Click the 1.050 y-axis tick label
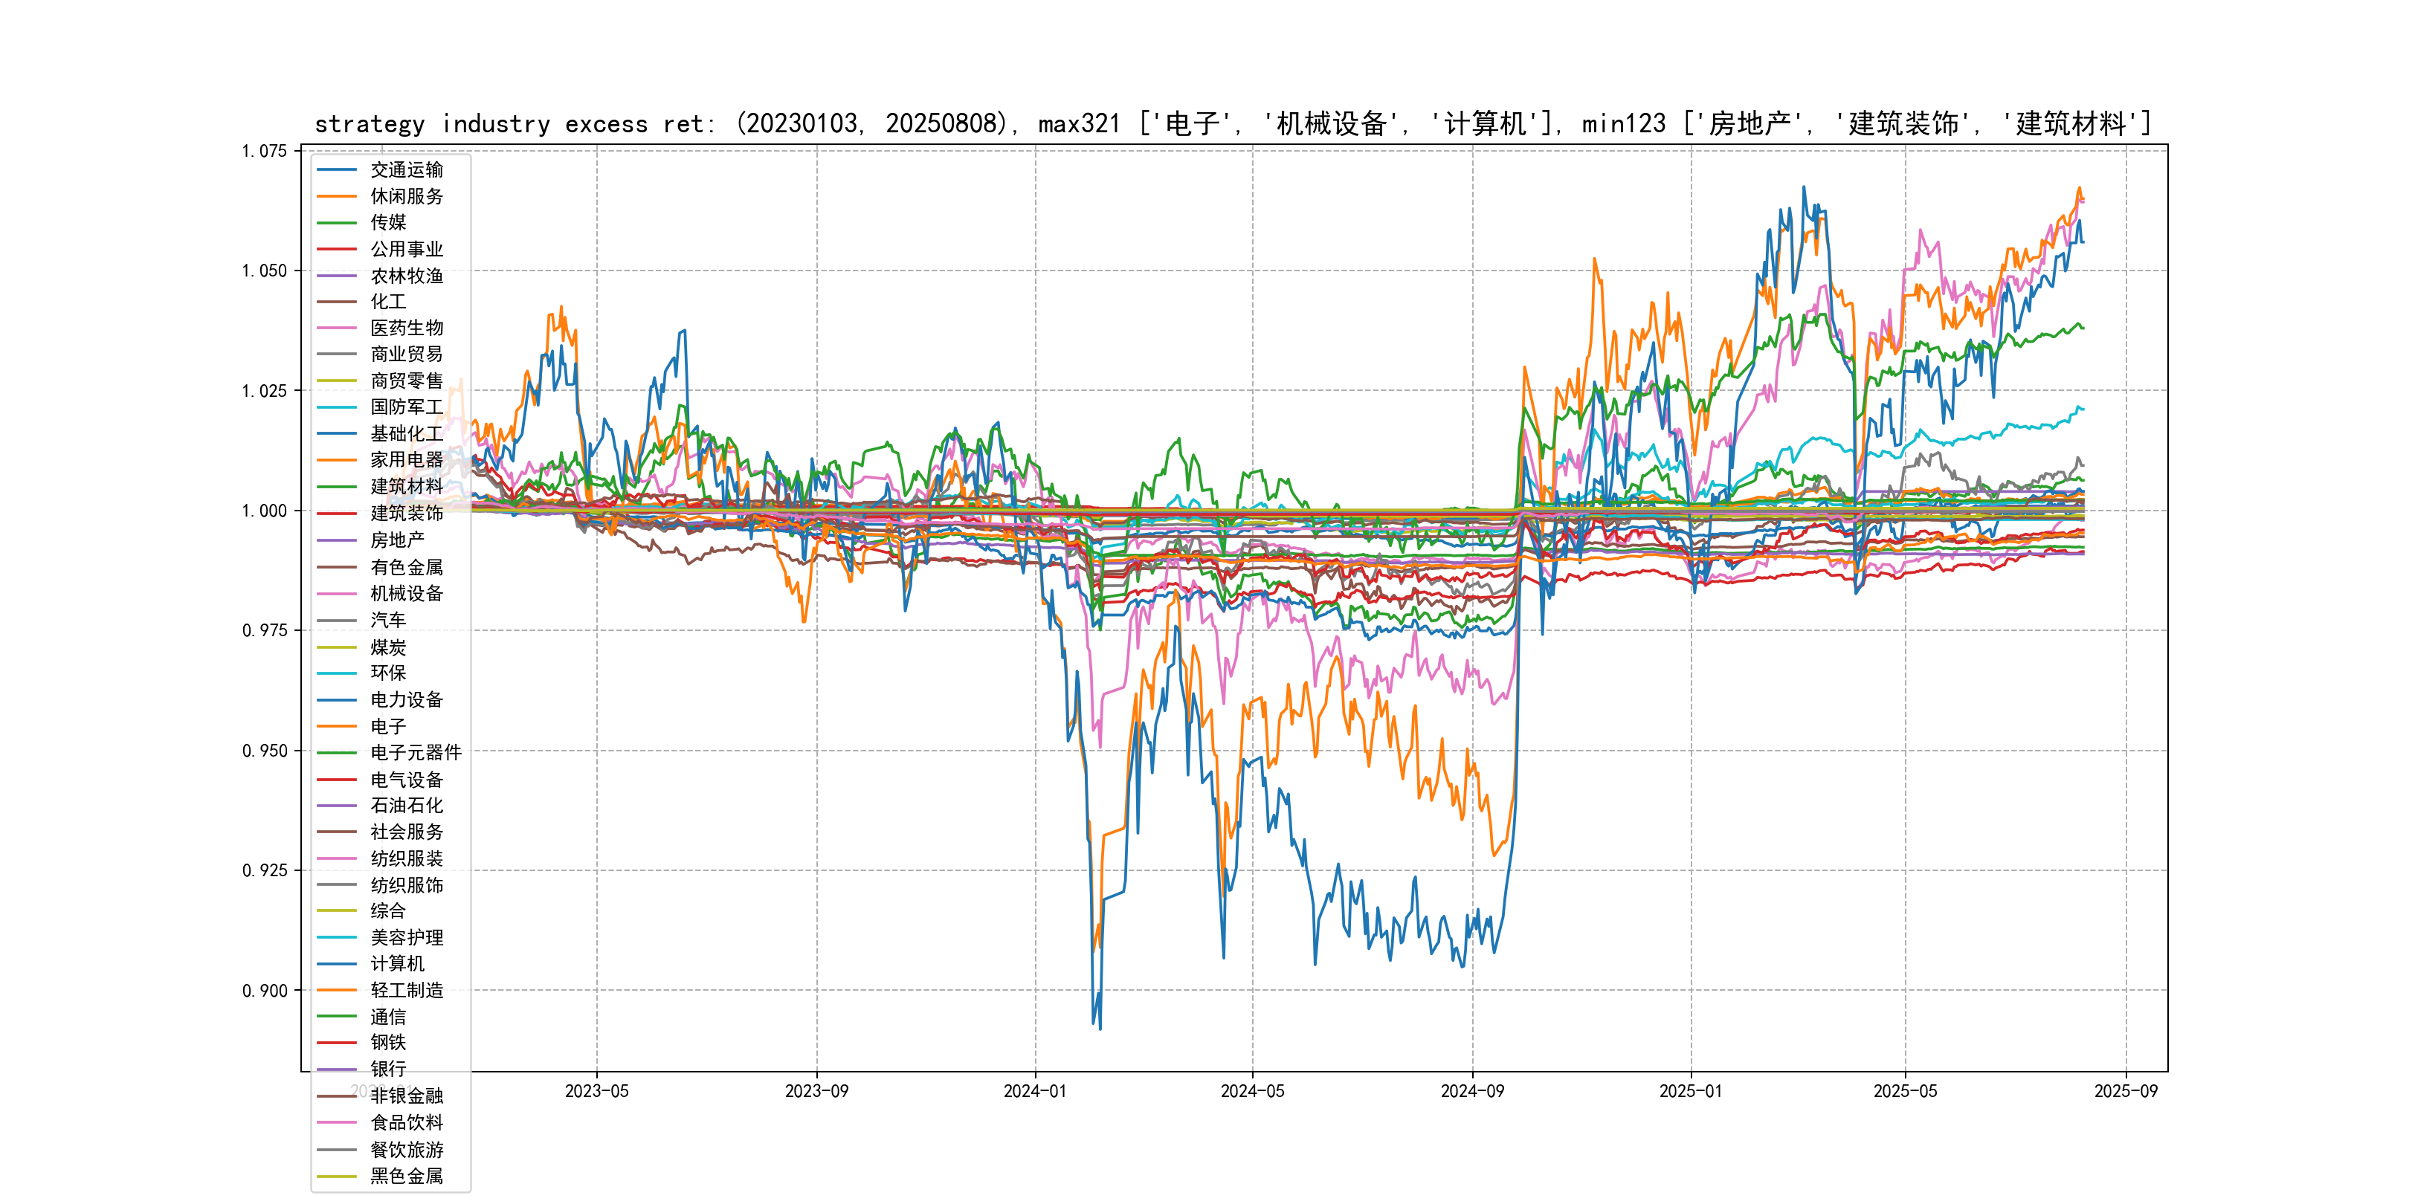2409x1204 pixels. 265,271
